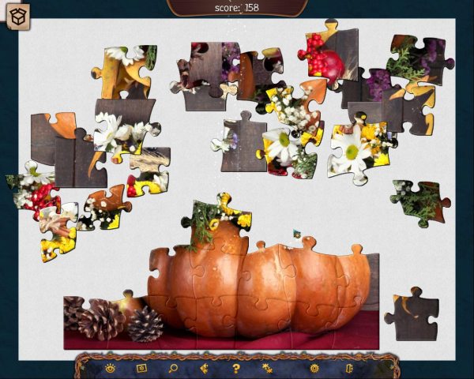
Task: Click the dark wood piece with white flower
Action: click(241, 144)
